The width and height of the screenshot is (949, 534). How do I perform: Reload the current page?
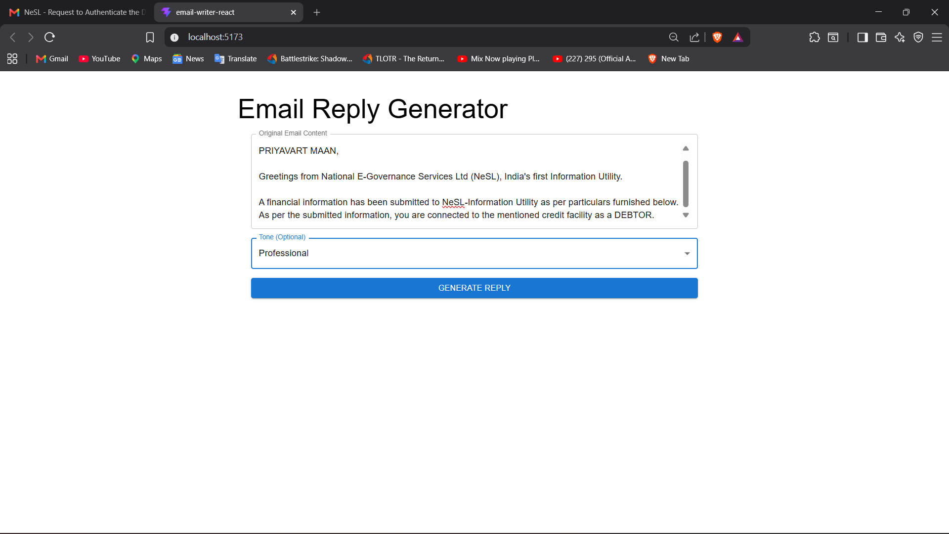point(49,37)
